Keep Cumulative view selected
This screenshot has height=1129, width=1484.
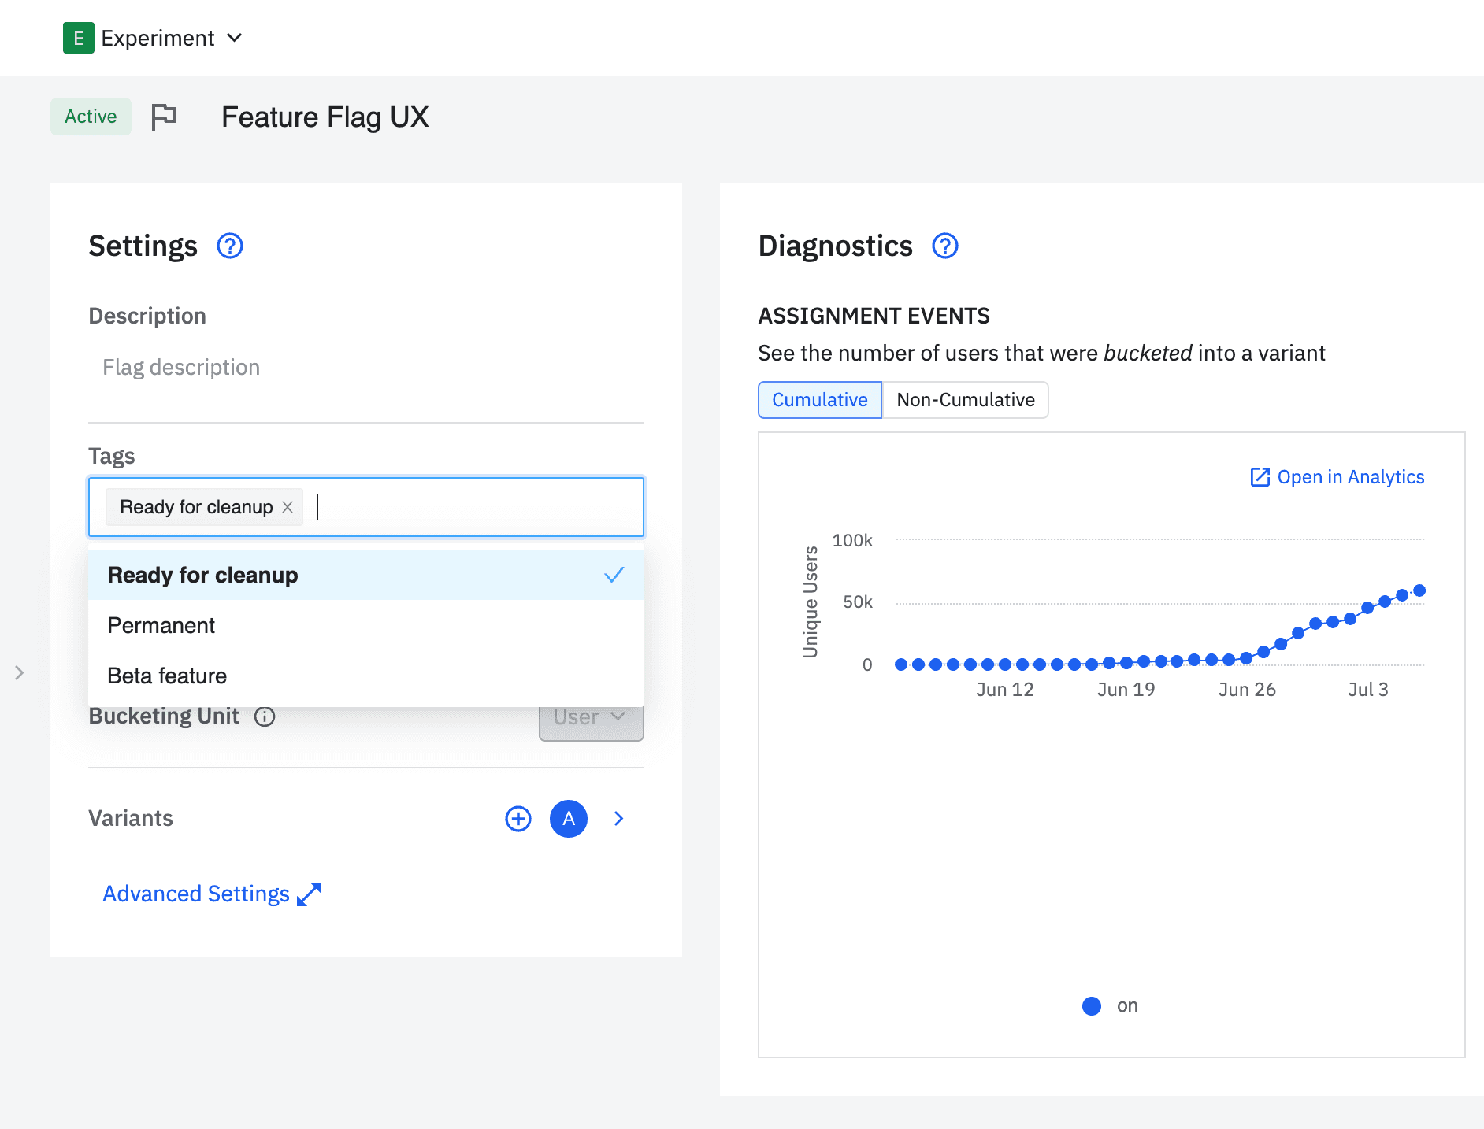819,400
